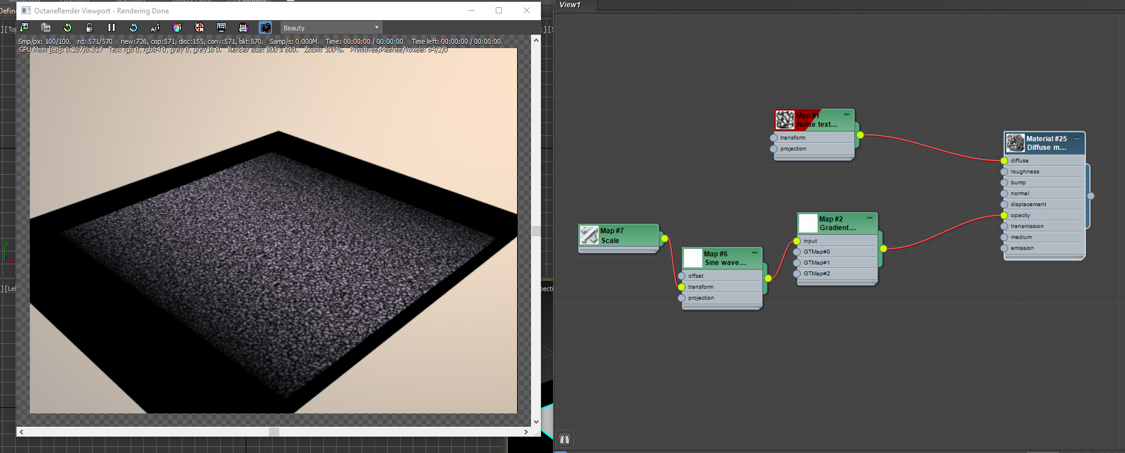
Task: Pause the Octane render
Action: click(x=112, y=27)
